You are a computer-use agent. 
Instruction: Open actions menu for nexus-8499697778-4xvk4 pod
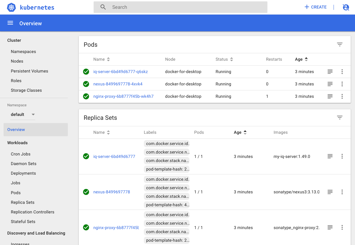click(x=342, y=84)
